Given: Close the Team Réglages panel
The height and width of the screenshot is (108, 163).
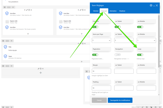Looking at the screenshot, I should coord(157,5).
